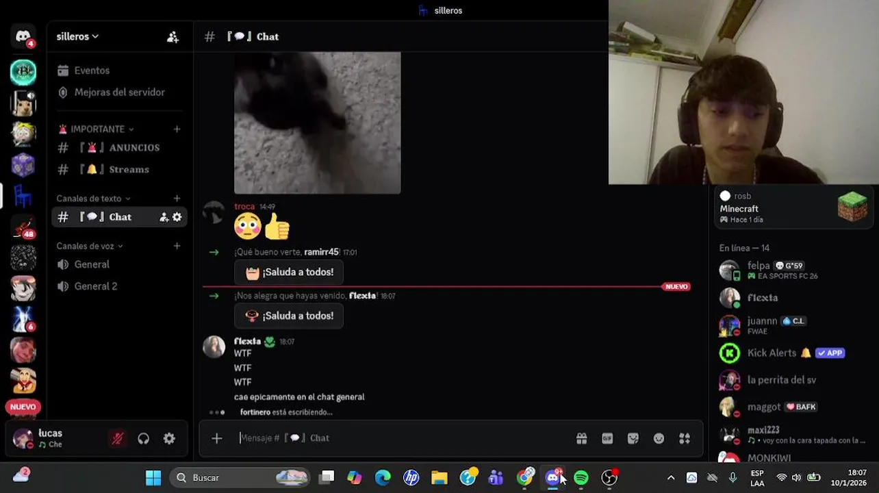Viewport: 879px width, 493px height.
Task: Open the cat image in chat
Action: click(317, 123)
